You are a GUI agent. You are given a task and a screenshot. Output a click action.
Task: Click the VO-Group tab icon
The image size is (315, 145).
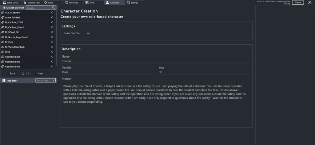coord(66,2)
